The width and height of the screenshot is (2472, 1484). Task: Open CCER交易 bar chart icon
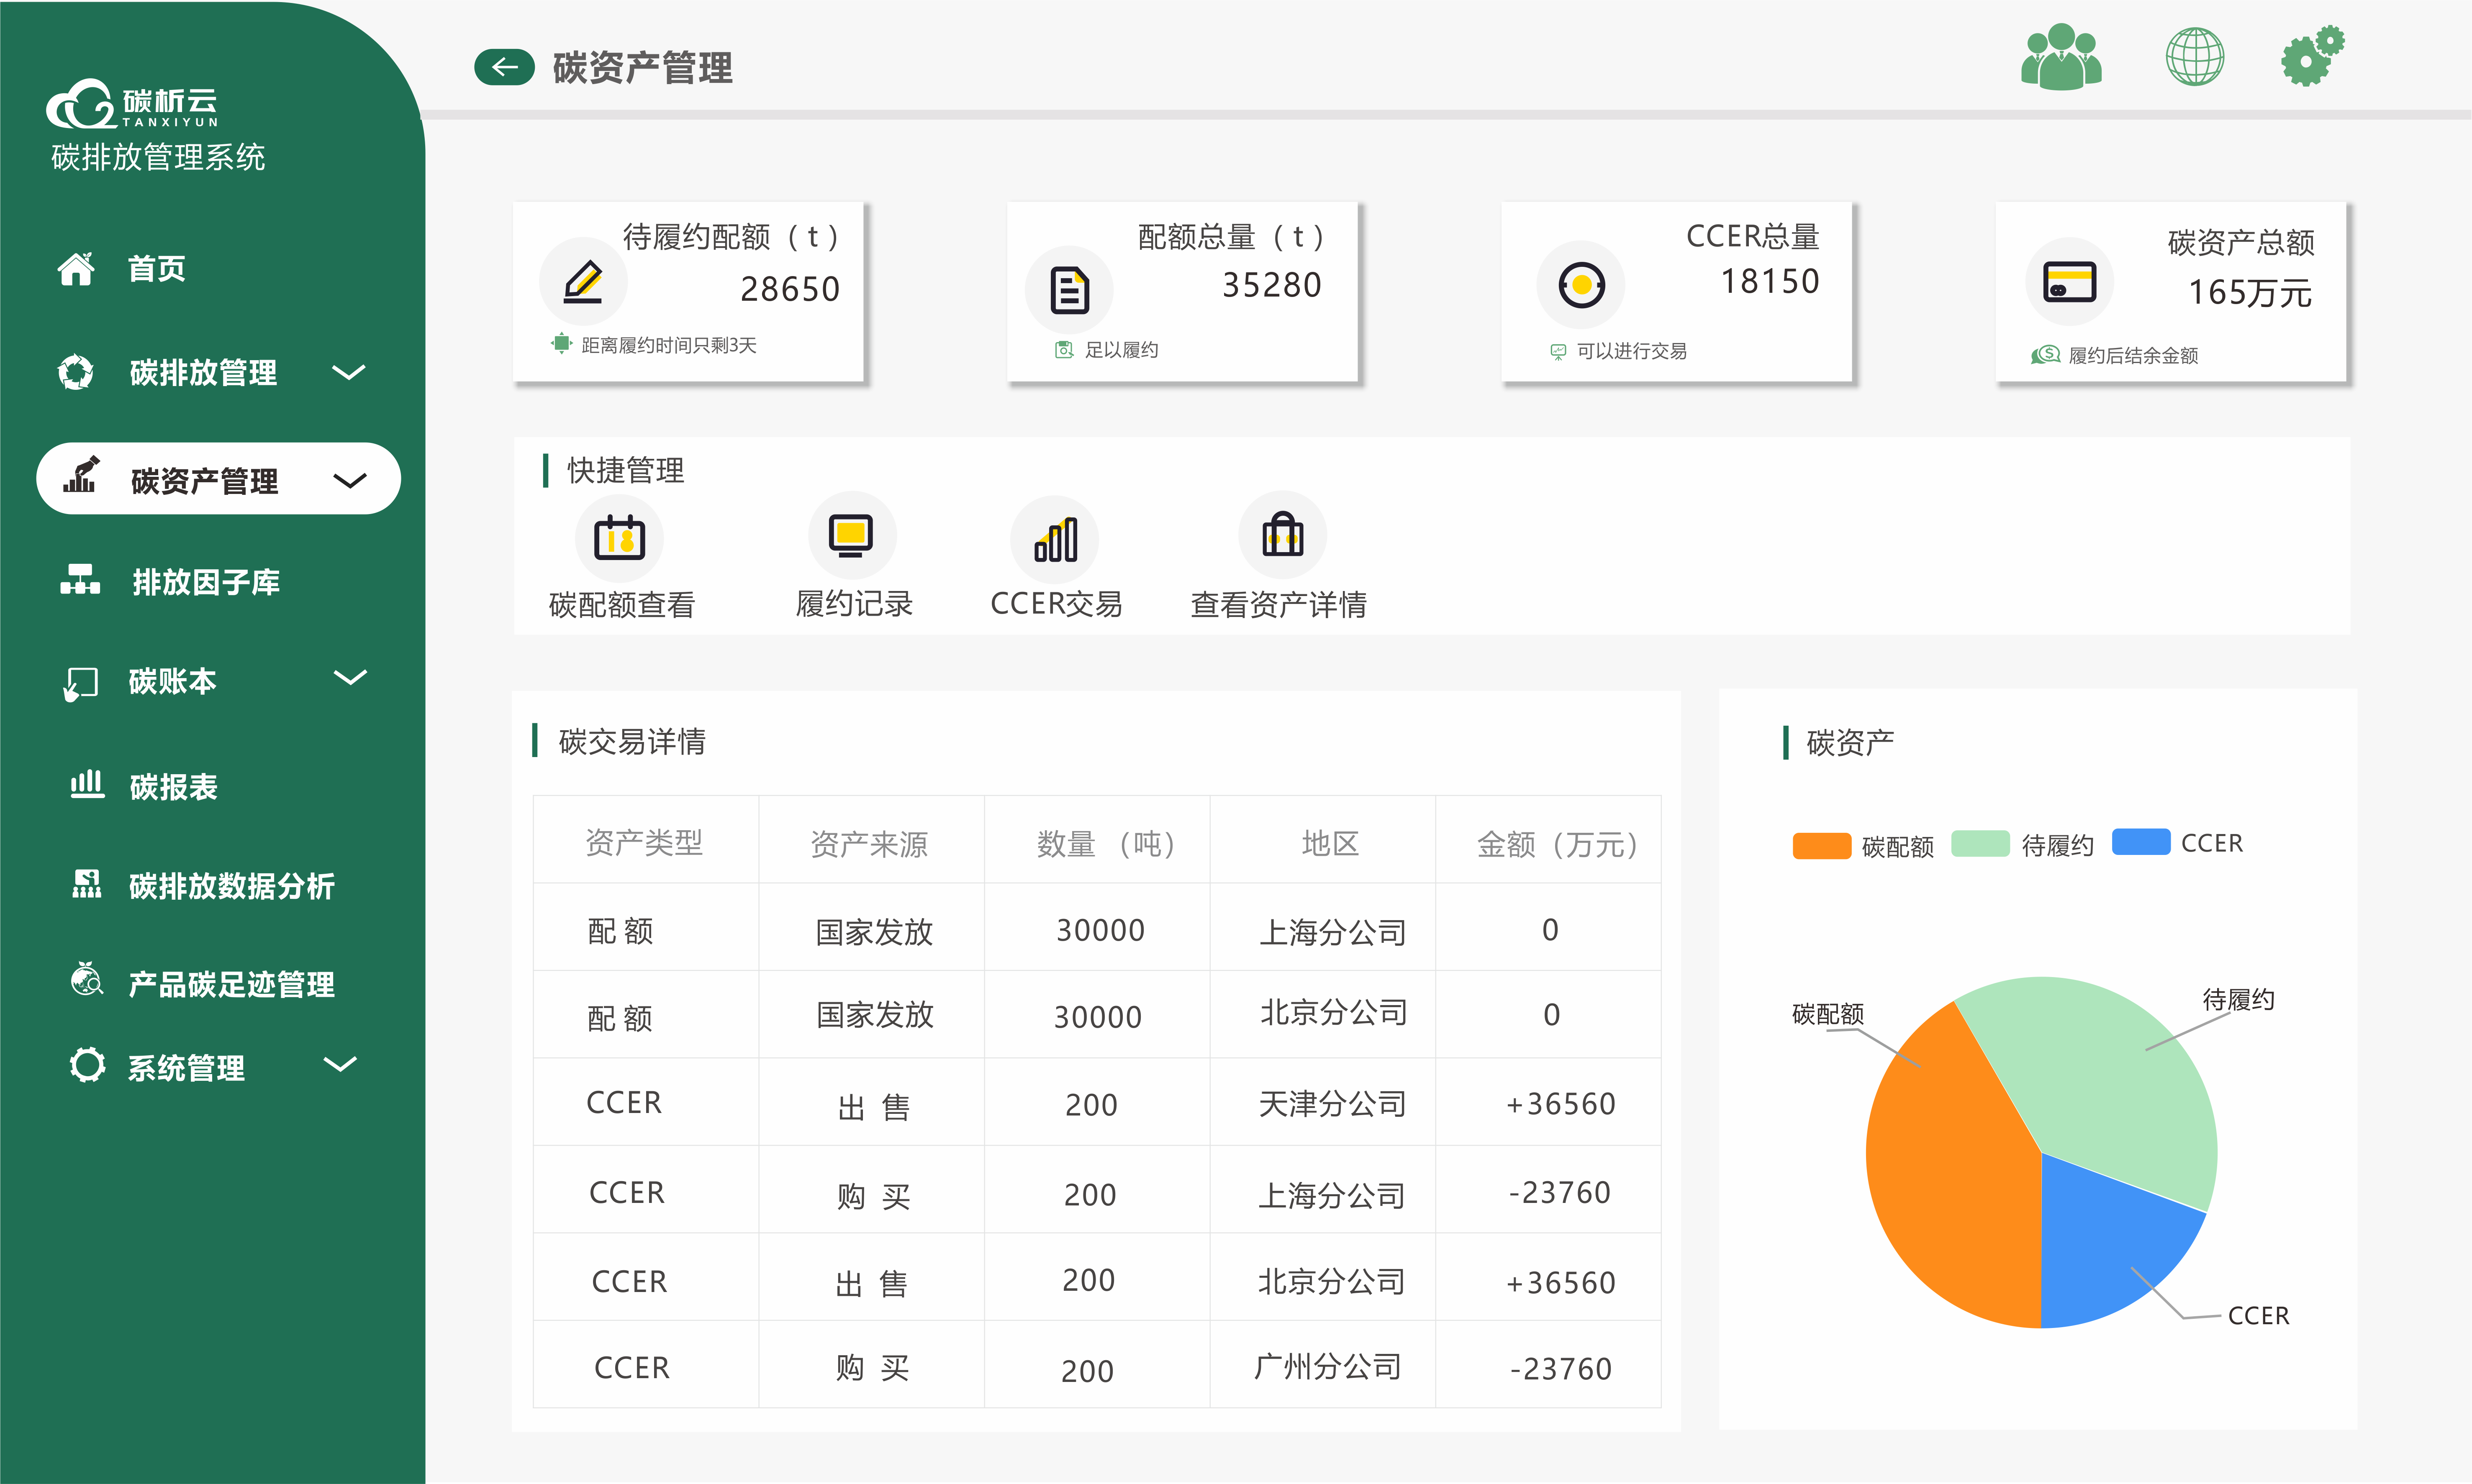tap(1055, 540)
